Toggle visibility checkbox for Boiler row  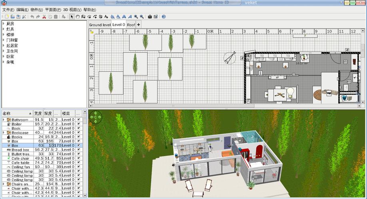[x=78, y=124]
